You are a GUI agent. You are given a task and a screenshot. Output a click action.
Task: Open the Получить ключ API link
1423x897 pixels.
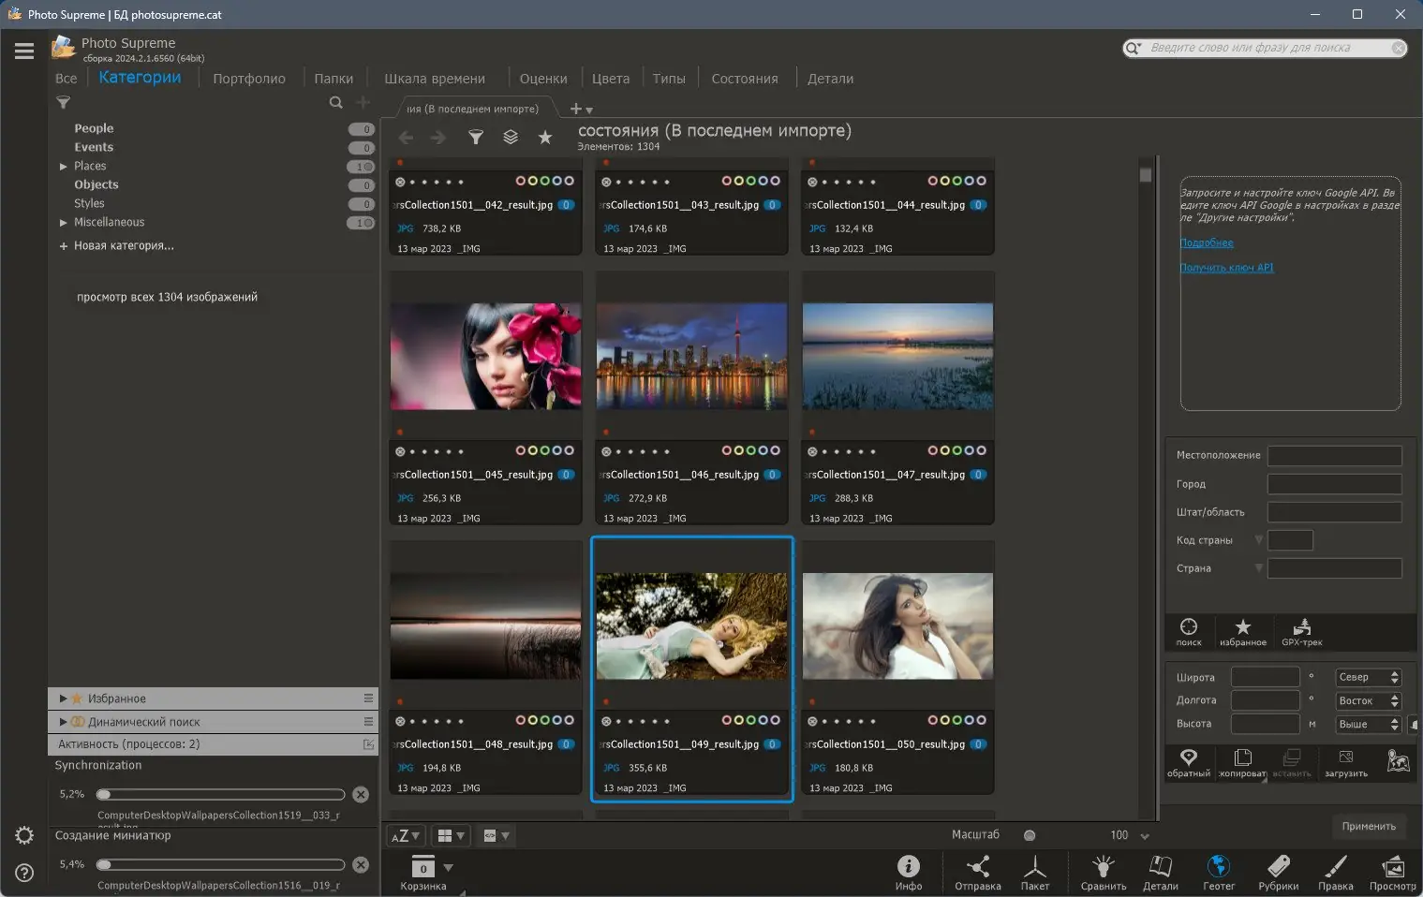pos(1226,268)
